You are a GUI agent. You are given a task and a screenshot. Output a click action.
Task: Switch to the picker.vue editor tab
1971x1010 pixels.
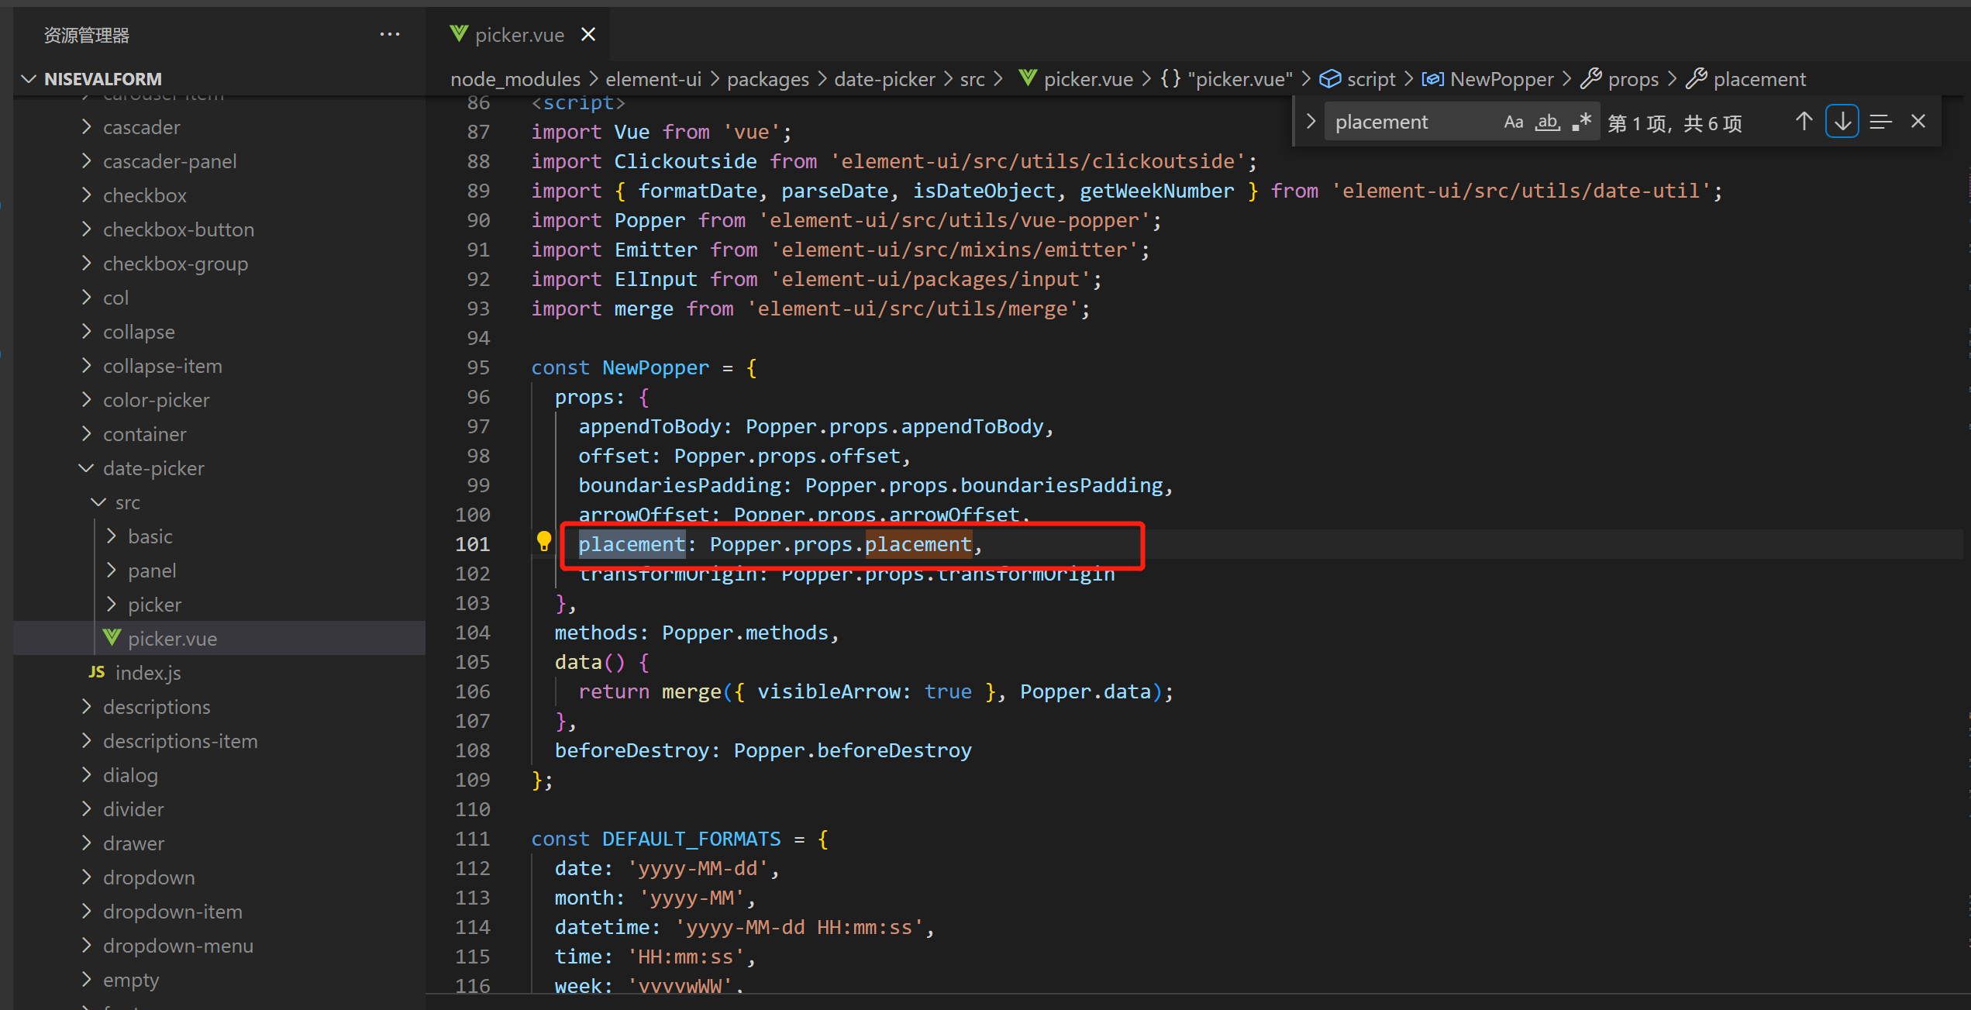519,34
